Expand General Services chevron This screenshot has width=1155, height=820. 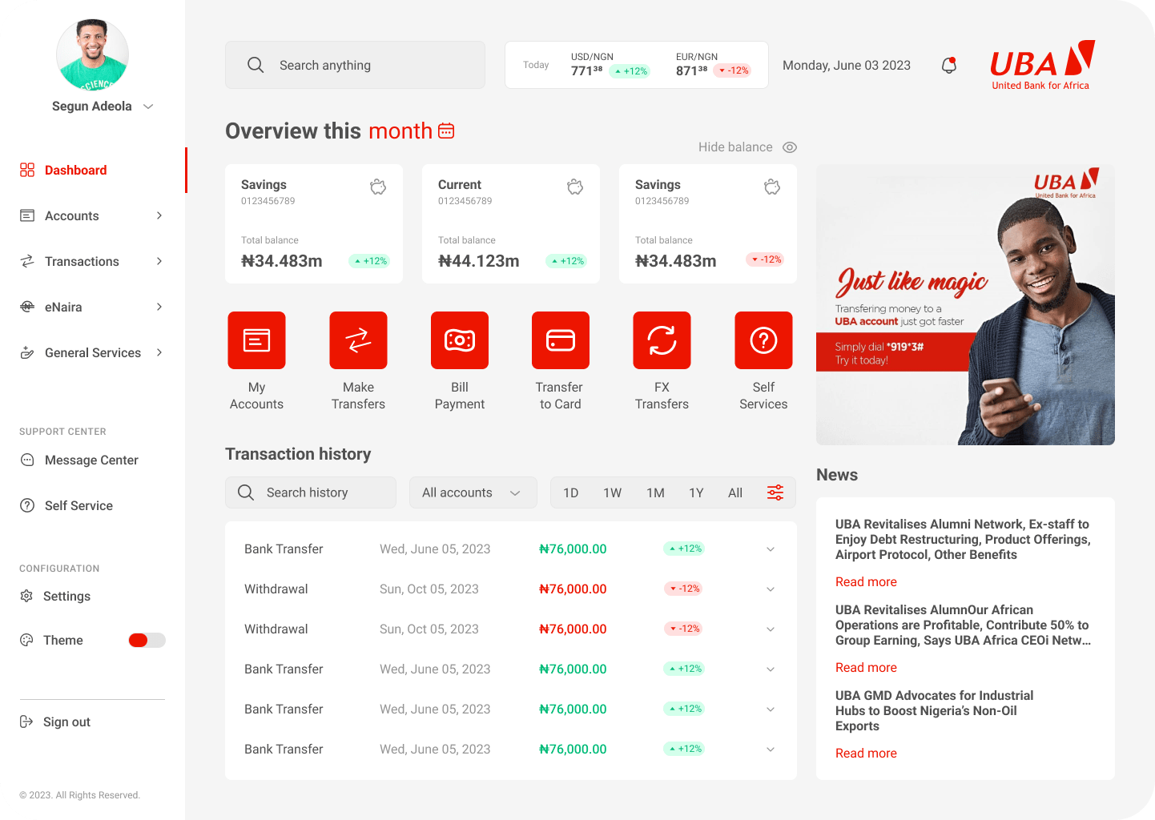(159, 352)
